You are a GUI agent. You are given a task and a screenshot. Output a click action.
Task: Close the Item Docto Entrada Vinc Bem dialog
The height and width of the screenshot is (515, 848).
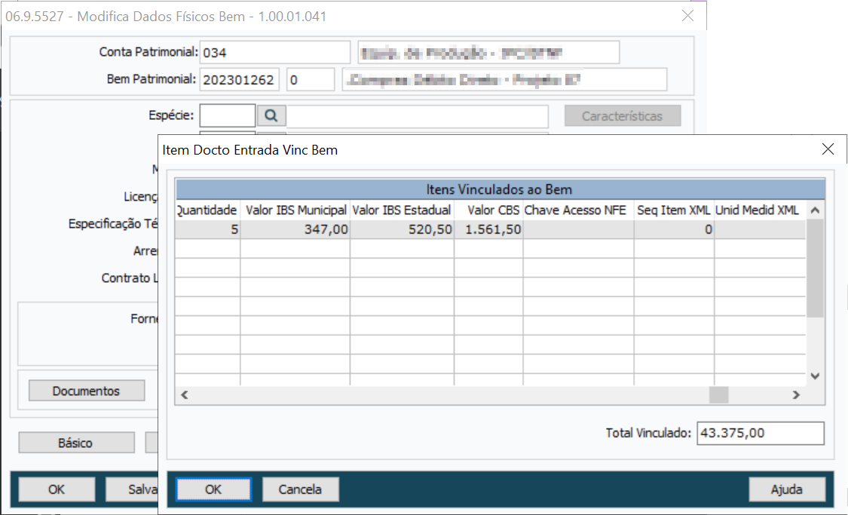(x=828, y=149)
